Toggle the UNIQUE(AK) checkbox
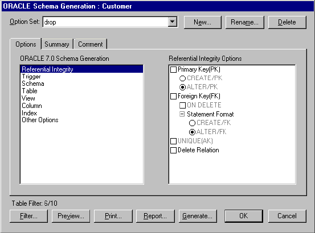Image resolution: width=315 pixels, height=233 pixels. (173, 141)
